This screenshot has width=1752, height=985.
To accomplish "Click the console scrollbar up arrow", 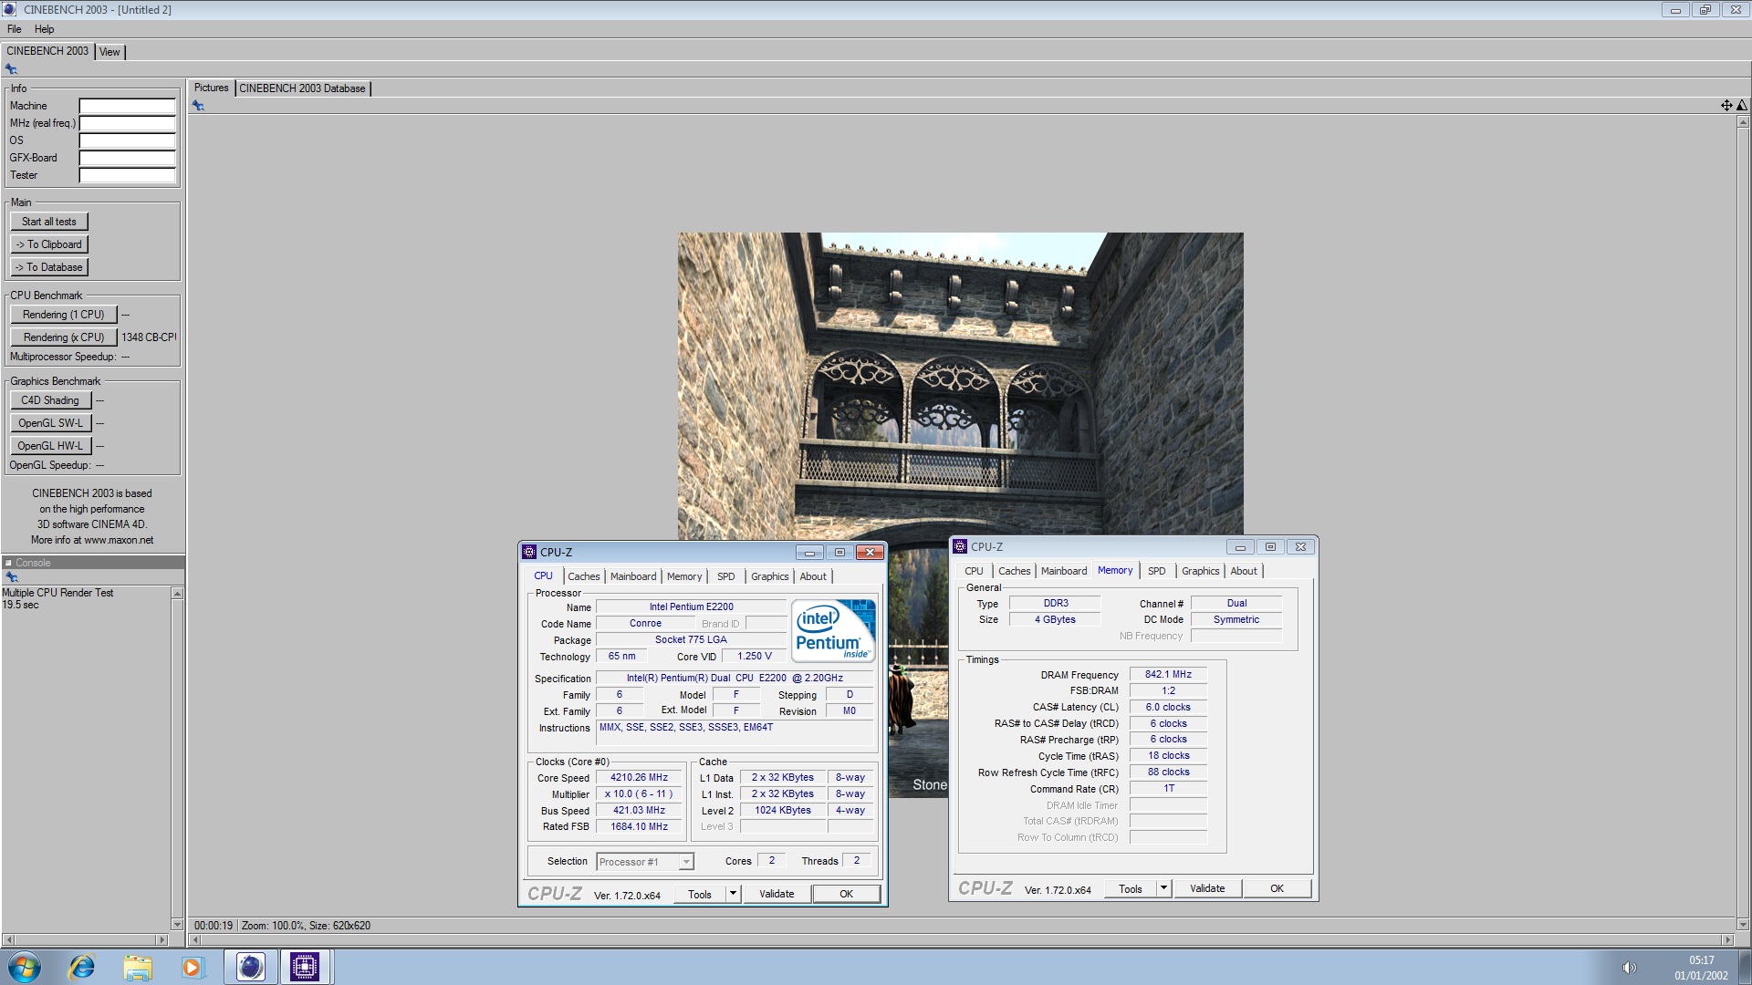I will [177, 594].
